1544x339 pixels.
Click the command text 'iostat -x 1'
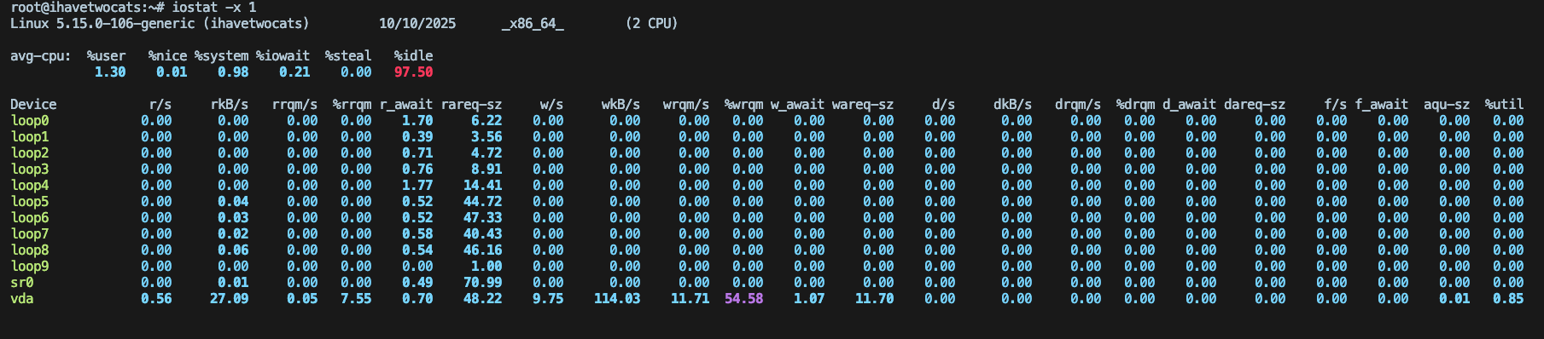[214, 8]
